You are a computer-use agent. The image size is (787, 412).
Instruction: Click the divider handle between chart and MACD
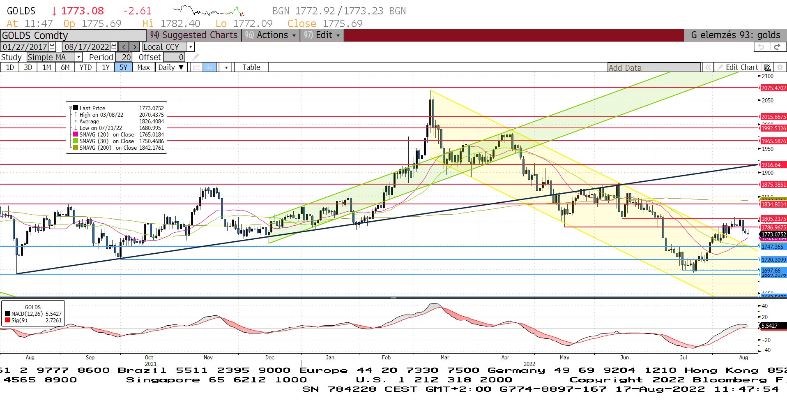(x=393, y=297)
